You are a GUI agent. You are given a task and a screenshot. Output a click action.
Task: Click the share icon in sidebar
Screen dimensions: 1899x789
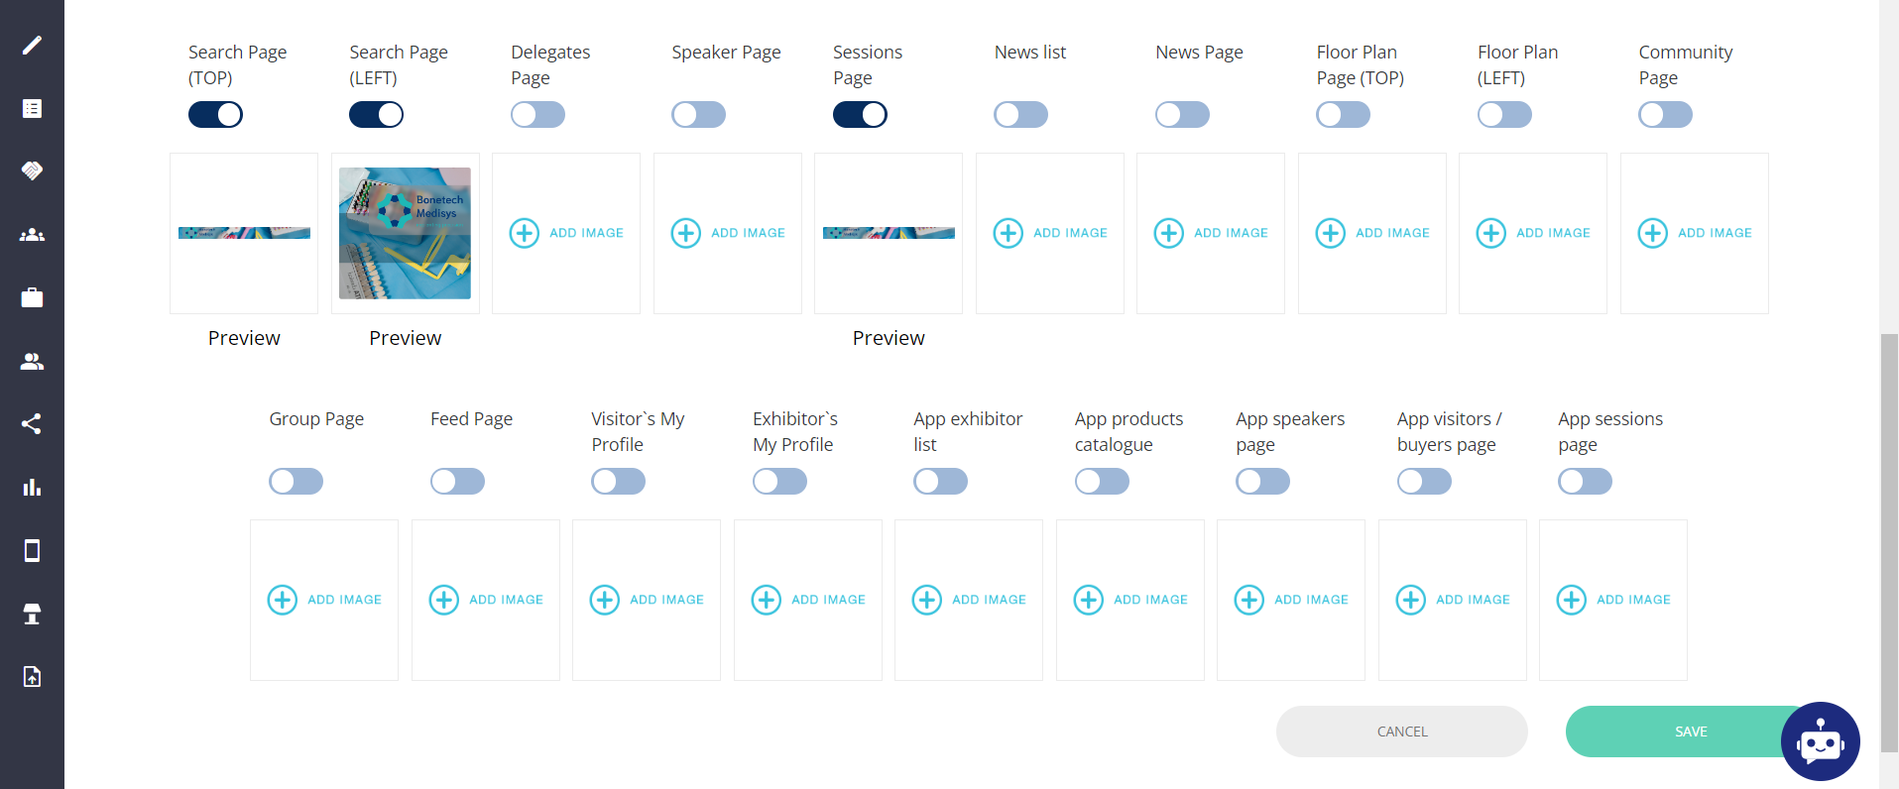click(32, 424)
